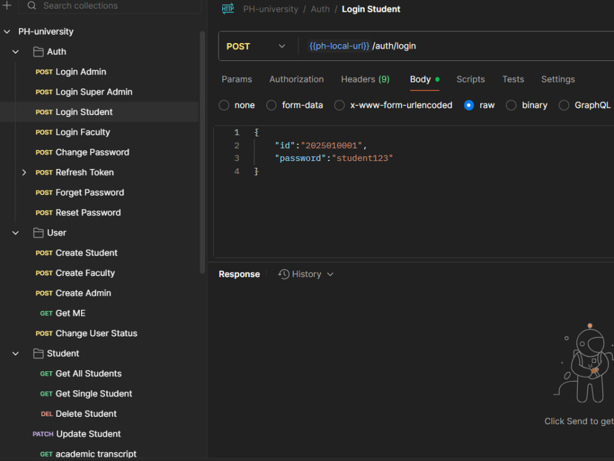Open the academic transcript request
The height and width of the screenshot is (461, 614).
(88, 454)
